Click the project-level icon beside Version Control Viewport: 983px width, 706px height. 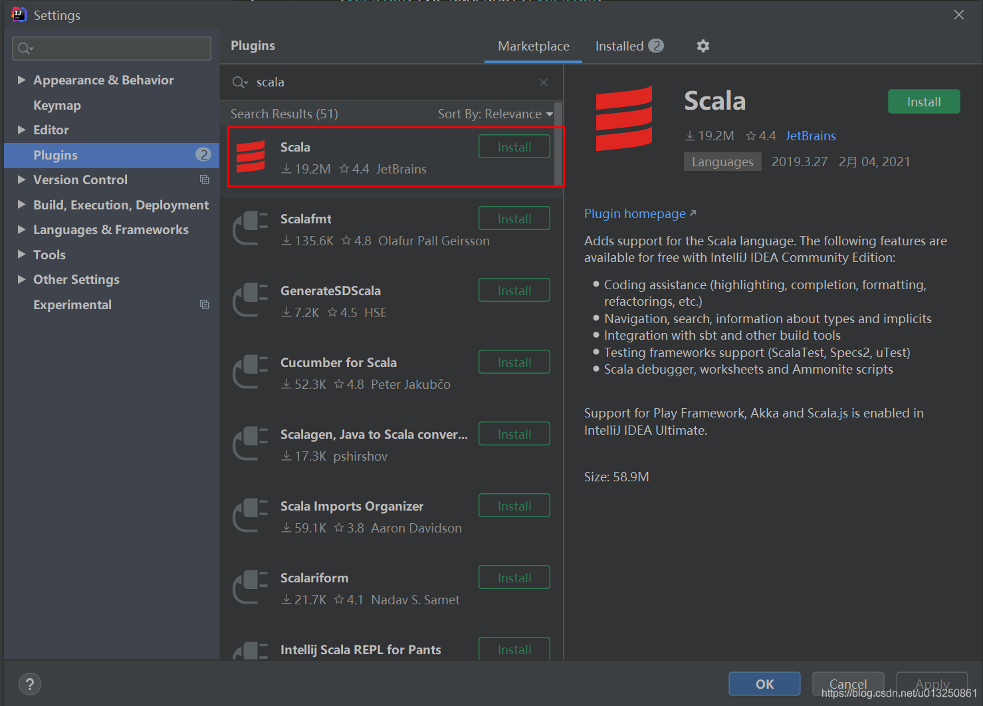(205, 179)
